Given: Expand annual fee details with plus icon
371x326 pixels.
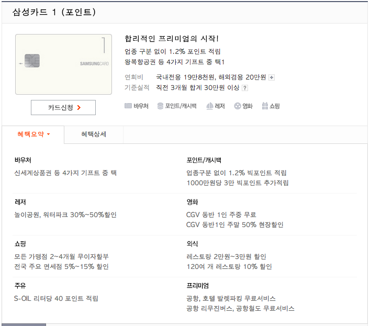Looking at the screenshot, I should point(272,77).
